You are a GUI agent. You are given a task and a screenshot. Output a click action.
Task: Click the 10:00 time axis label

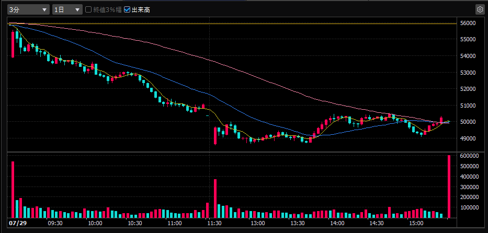click(x=95, y=223)
